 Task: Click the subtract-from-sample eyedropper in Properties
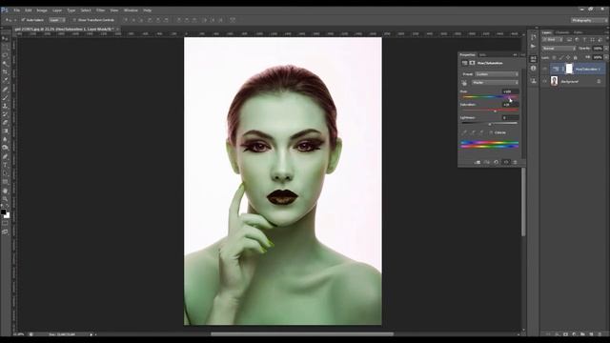[x=481, y=132]
